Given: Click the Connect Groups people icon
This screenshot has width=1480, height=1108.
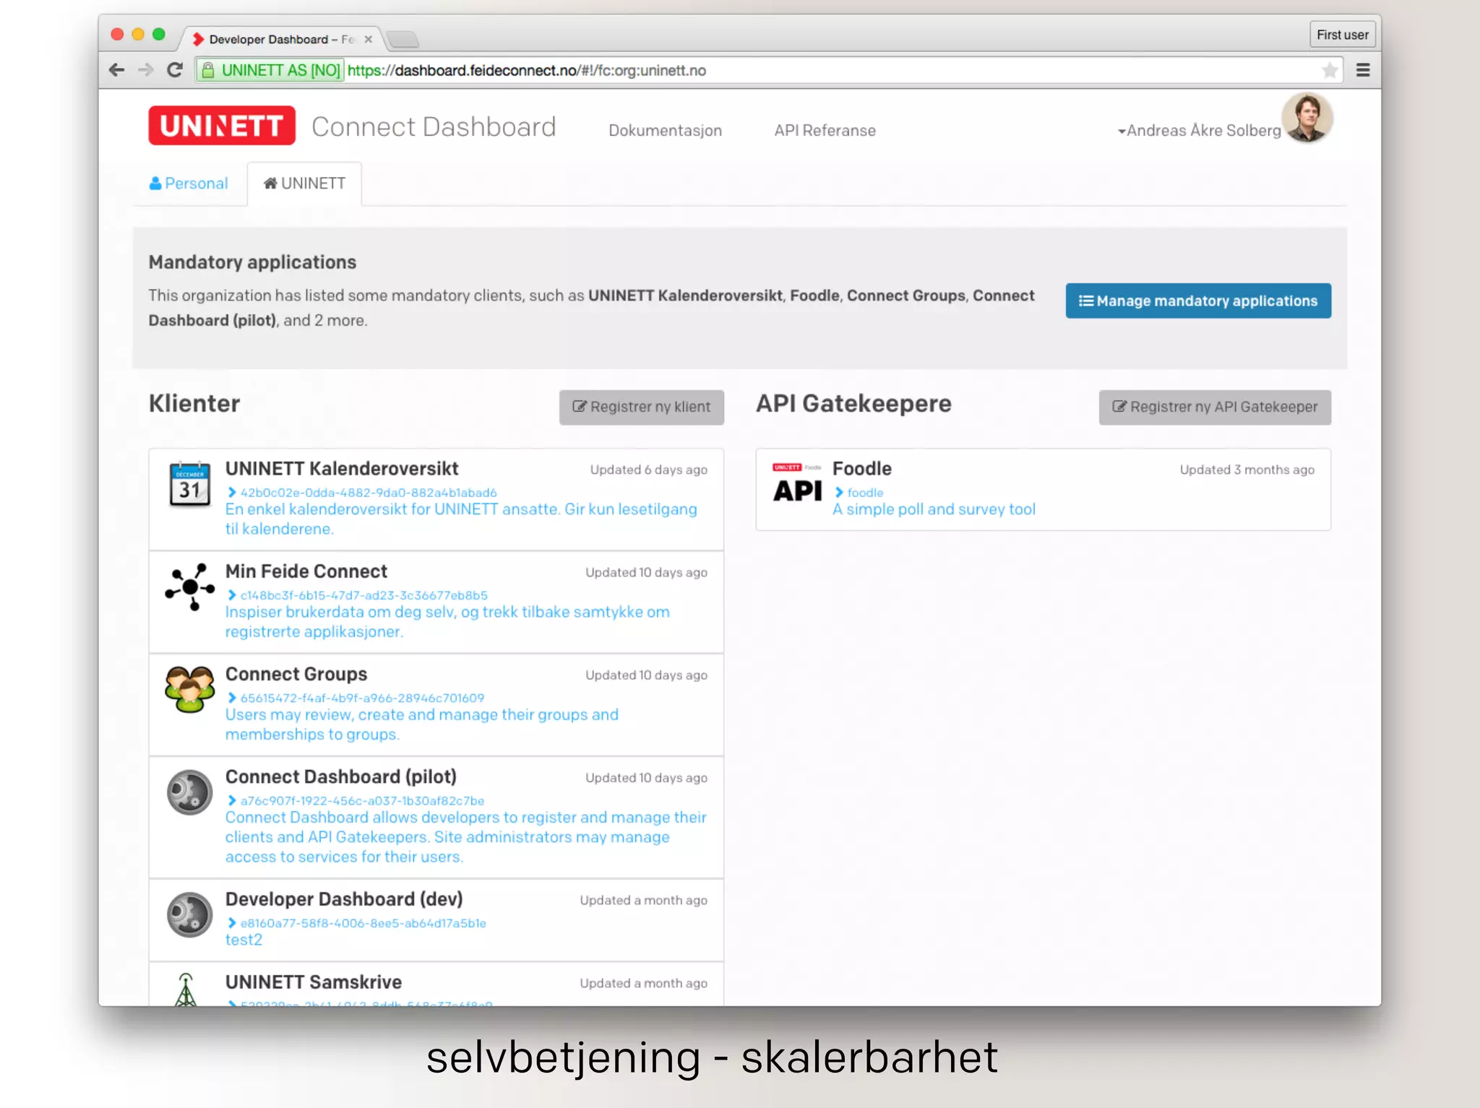Looking at the screenshot, I should 189,689.
